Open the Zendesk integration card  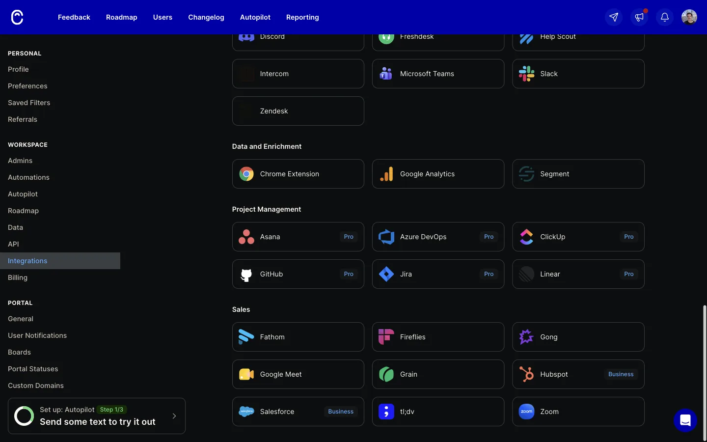tap(298, 111)
